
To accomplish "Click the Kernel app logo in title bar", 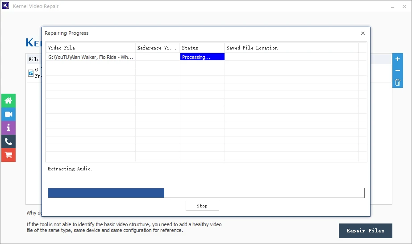I will pos(6,6).
